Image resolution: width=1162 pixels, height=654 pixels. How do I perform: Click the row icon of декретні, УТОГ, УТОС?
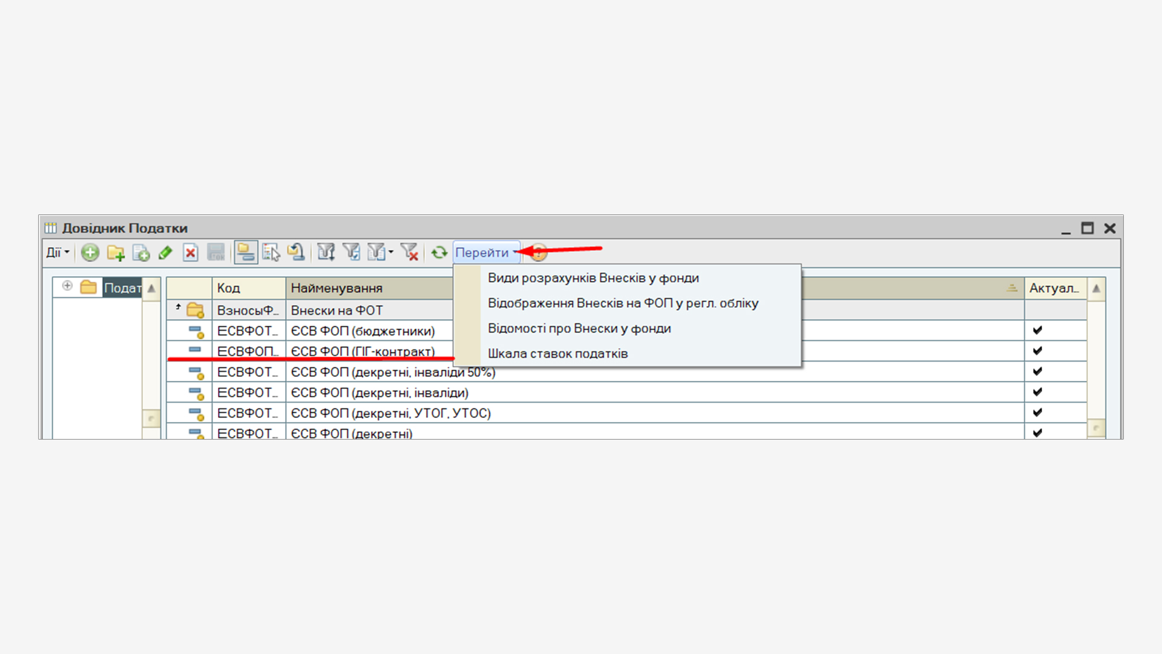196,414
